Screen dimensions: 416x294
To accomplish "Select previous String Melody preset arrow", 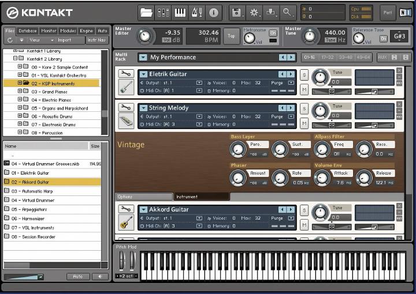I will pos(283,108).
